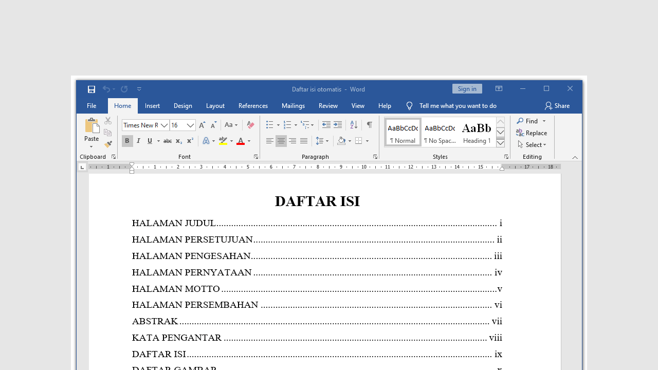Apply the red font color swatch

[240, 141]
